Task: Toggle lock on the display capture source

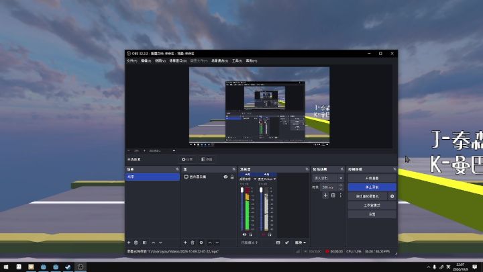Action: click(x=232, y=177)
